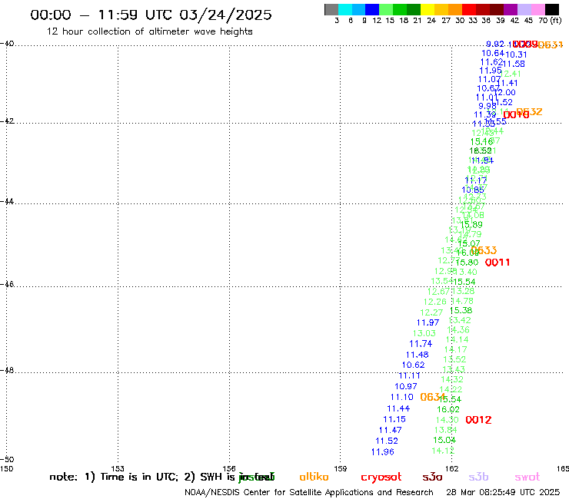Click the orange track label '0634'
This screenshot has width=569, height=499.
[433, 397]
